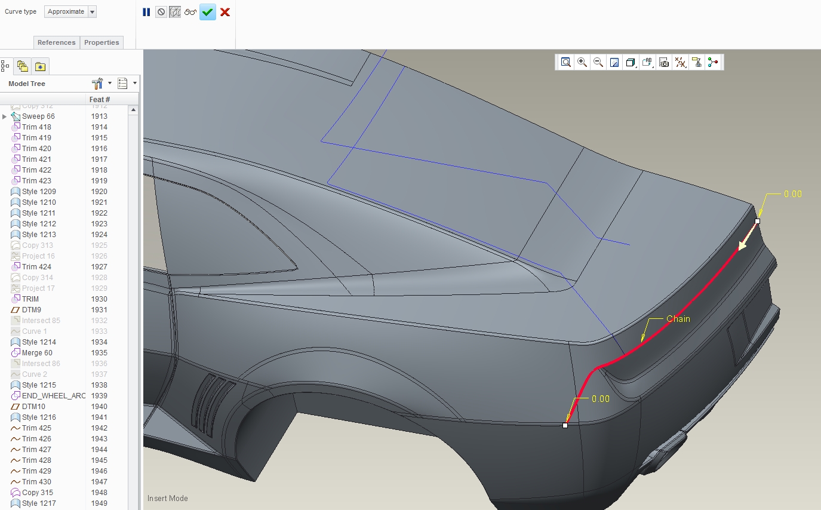This screenshot has width=821, height=510.
Task: Click the View Manager camera icon
Action: [664, 62]
